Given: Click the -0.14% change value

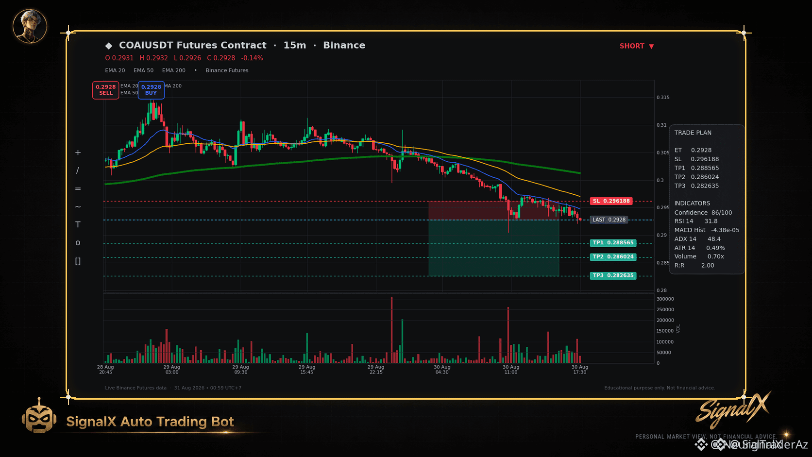Looking at the screenshot, I should click(x=252, y=58).
